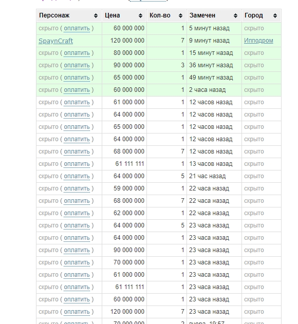Click оплатить in the 5 минут назад row

pyautogui.click(x=77, y=28)
